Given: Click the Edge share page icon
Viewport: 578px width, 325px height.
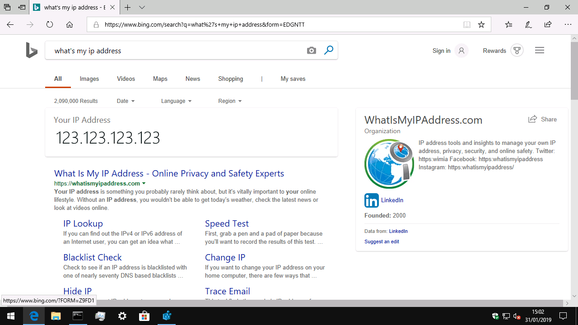Looking at the screenshot, I should click(548, 25).
